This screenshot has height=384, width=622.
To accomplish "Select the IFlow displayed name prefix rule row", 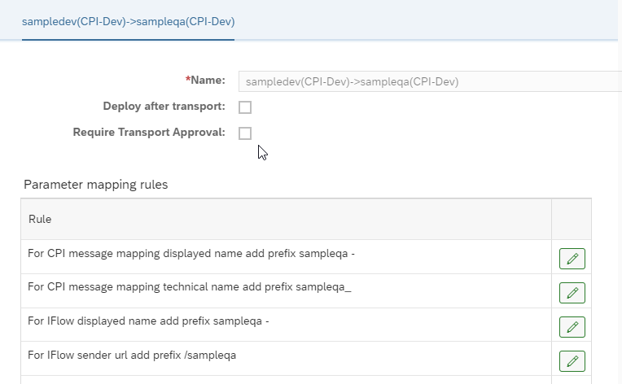I will coord(286,325).
